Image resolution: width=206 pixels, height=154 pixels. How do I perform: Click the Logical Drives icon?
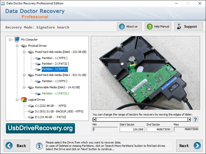(x=23, y=100)
